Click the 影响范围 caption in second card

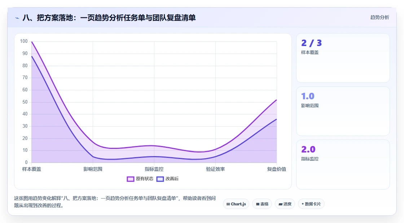(310, 106)
